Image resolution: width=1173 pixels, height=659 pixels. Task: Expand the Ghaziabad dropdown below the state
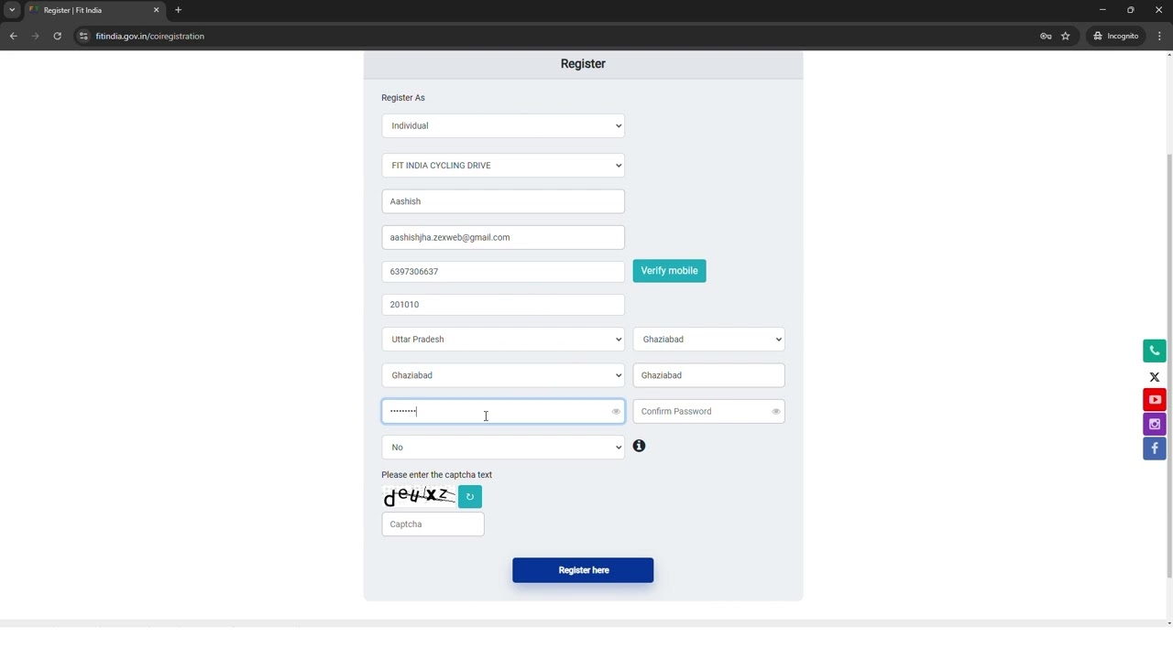click(503, 375)
